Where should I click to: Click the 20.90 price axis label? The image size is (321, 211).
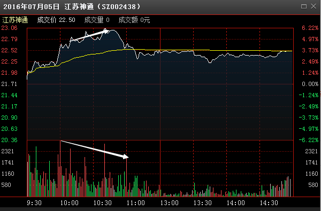[x=9, y=118]
